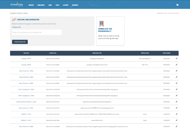Edit the MarchCampaign123 link with its pencil icon
This screenshot has height=128, width=190.
[177, 58]
